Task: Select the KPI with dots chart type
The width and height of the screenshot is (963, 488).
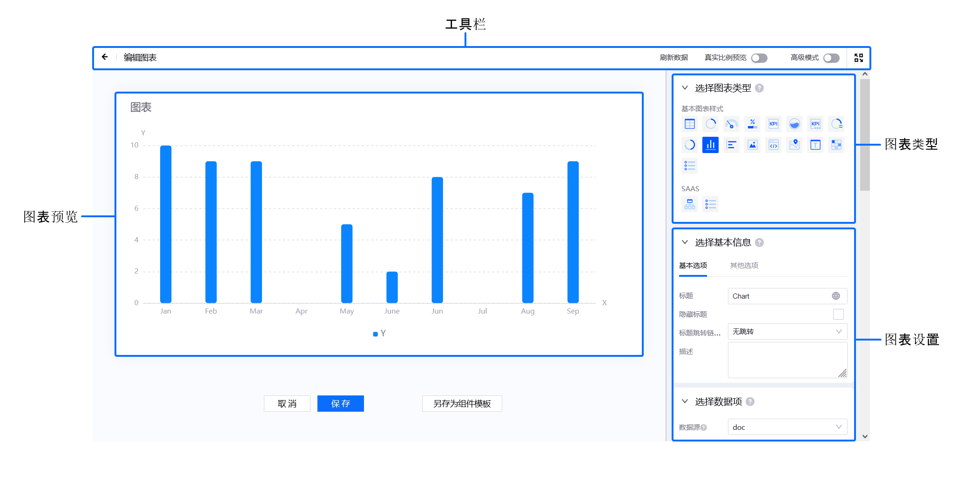Action: coord(815,124)
